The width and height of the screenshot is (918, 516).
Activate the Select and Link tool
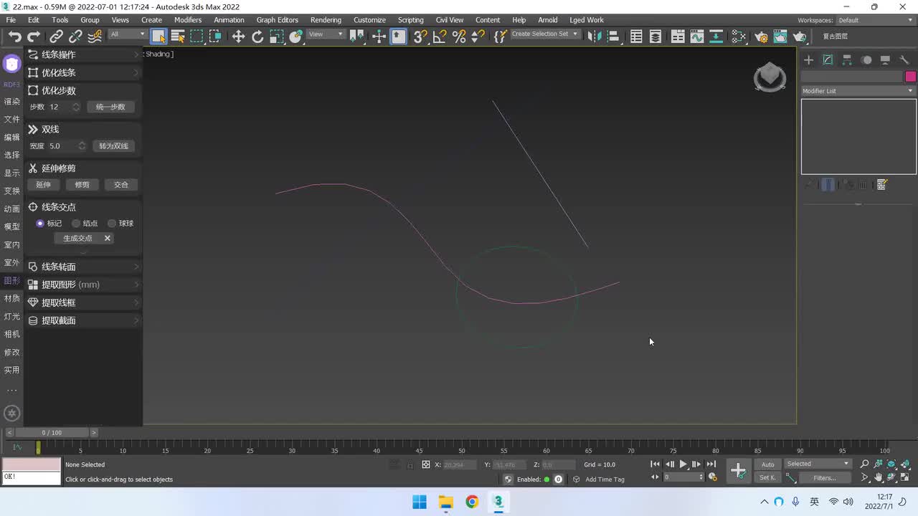(x=57, y=37)
